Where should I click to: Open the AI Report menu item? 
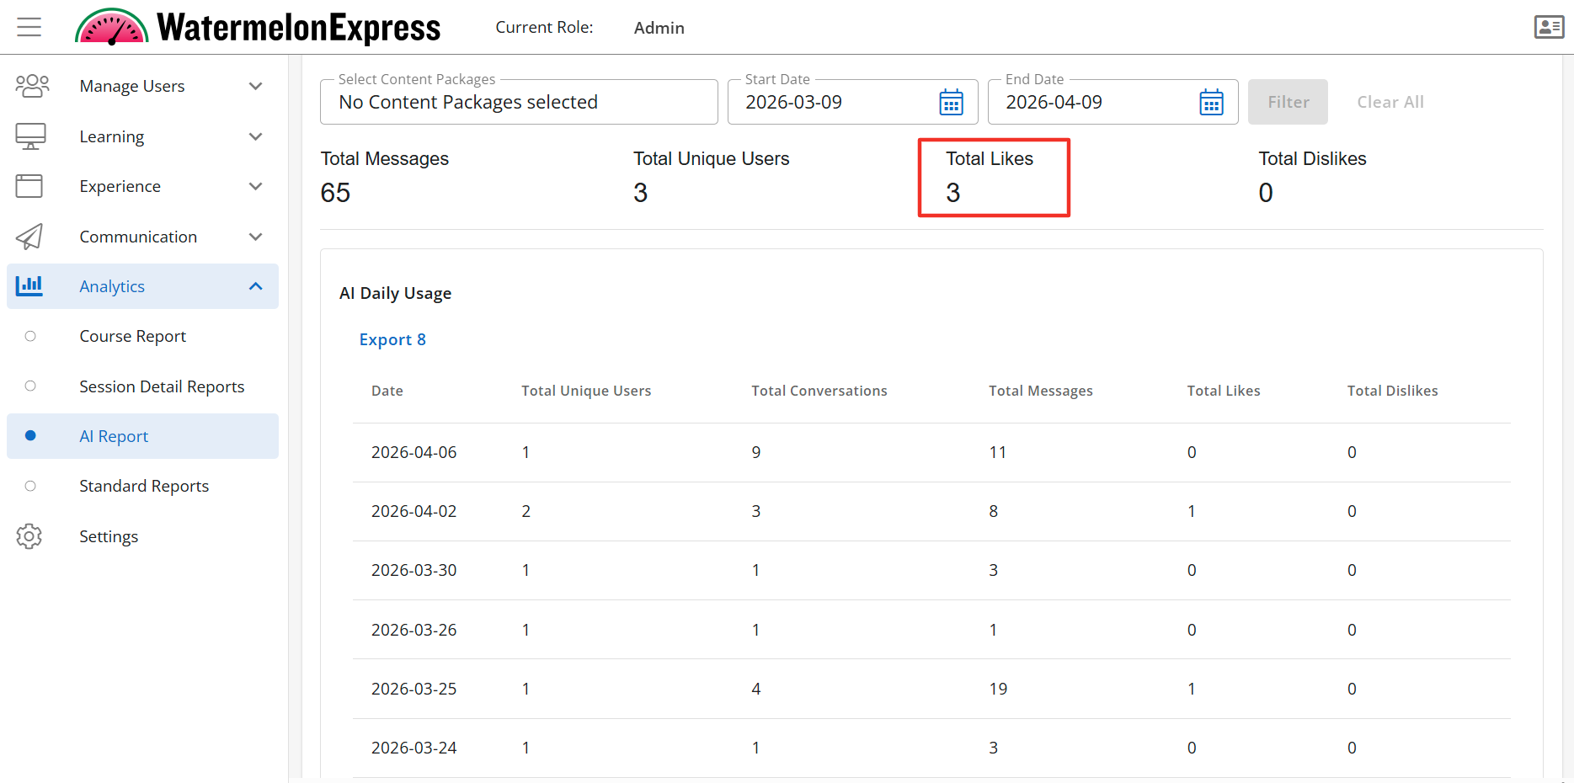pyautogui.click(x=114, y=436)
